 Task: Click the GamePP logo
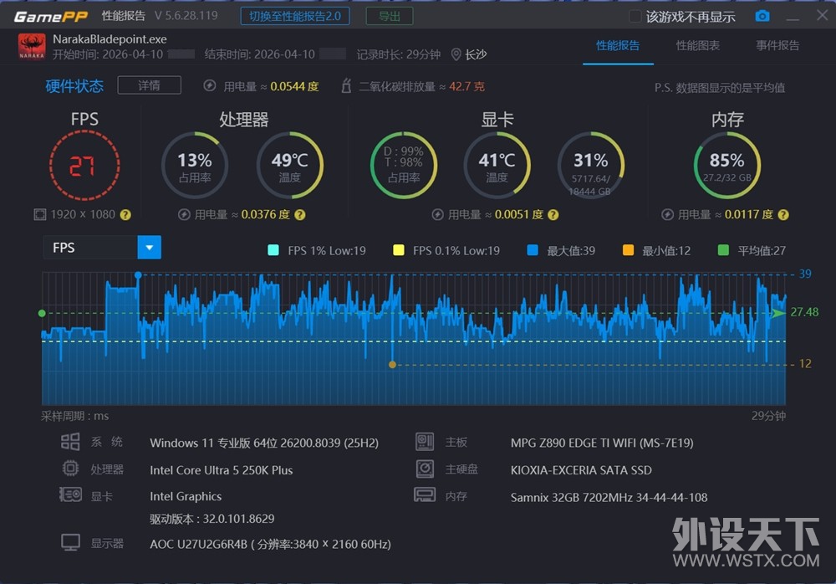point(51,16)
